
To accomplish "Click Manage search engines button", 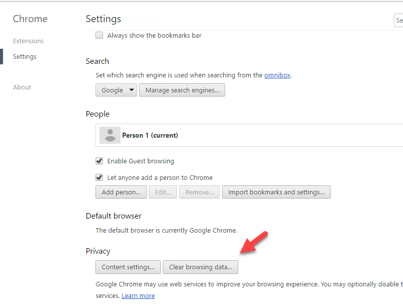I will (182, 90).
